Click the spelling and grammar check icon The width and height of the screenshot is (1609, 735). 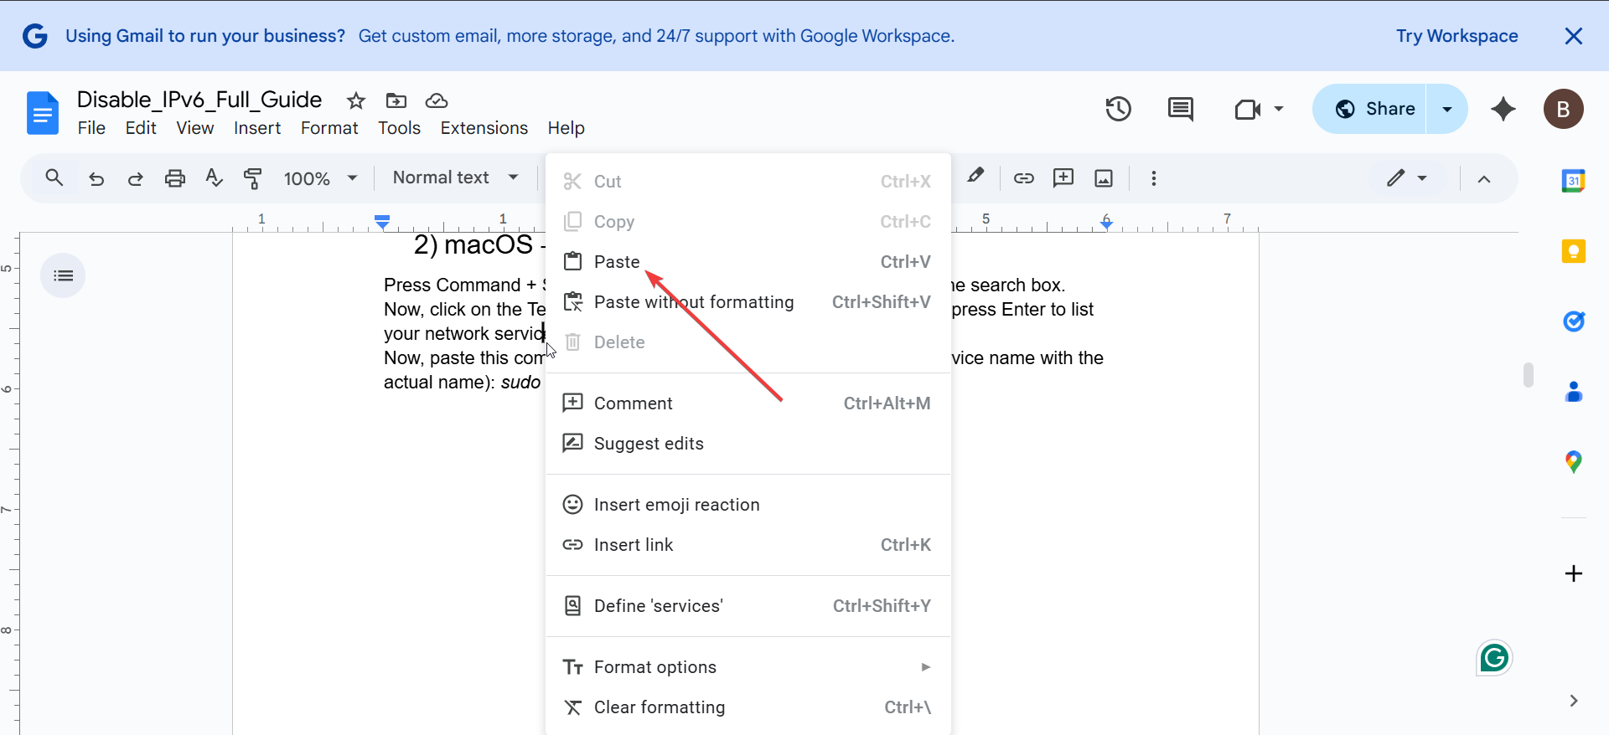214,178
